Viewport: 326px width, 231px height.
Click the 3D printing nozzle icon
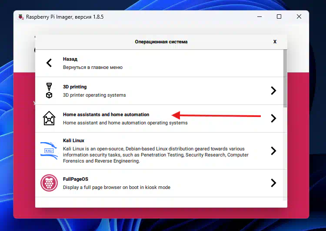49,91
